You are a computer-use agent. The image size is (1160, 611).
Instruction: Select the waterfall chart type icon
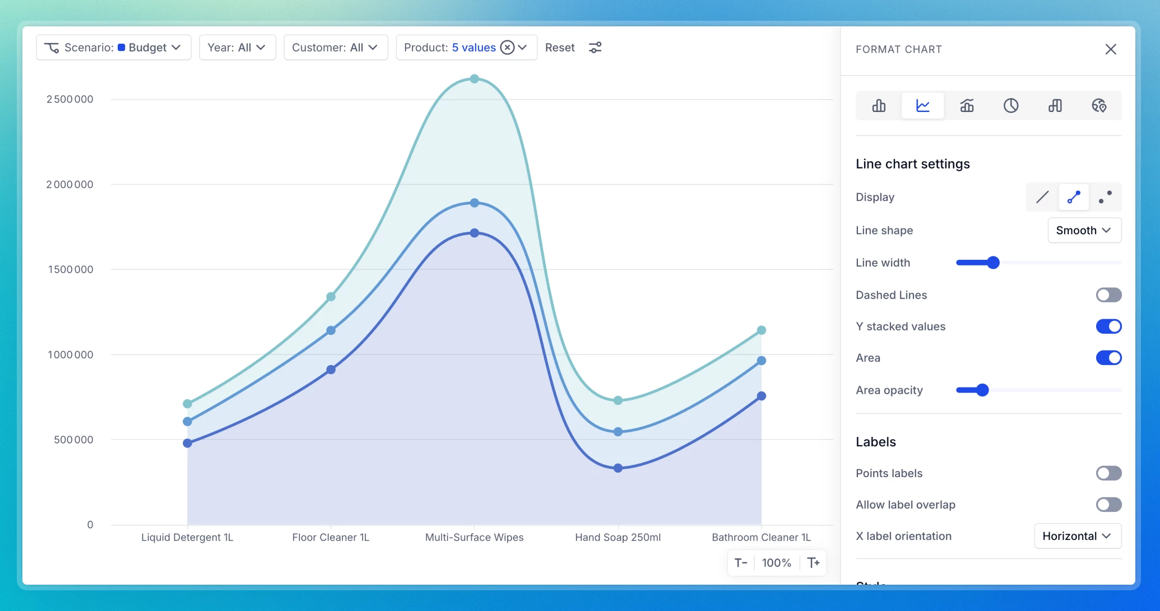[1055, 106]
